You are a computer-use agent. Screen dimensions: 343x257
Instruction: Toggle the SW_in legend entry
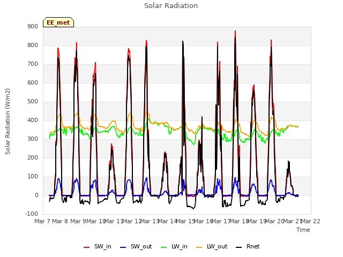click(x=98, y=247)
